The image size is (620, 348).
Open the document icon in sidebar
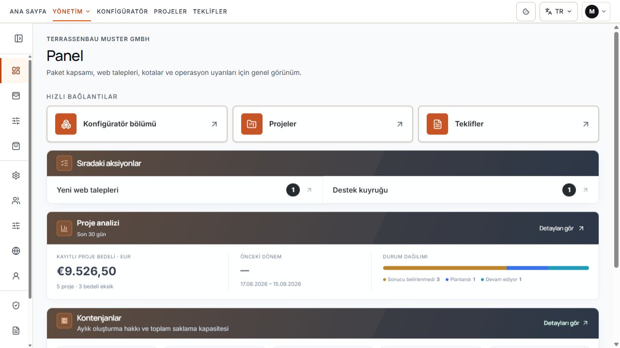tap(16, 331)
